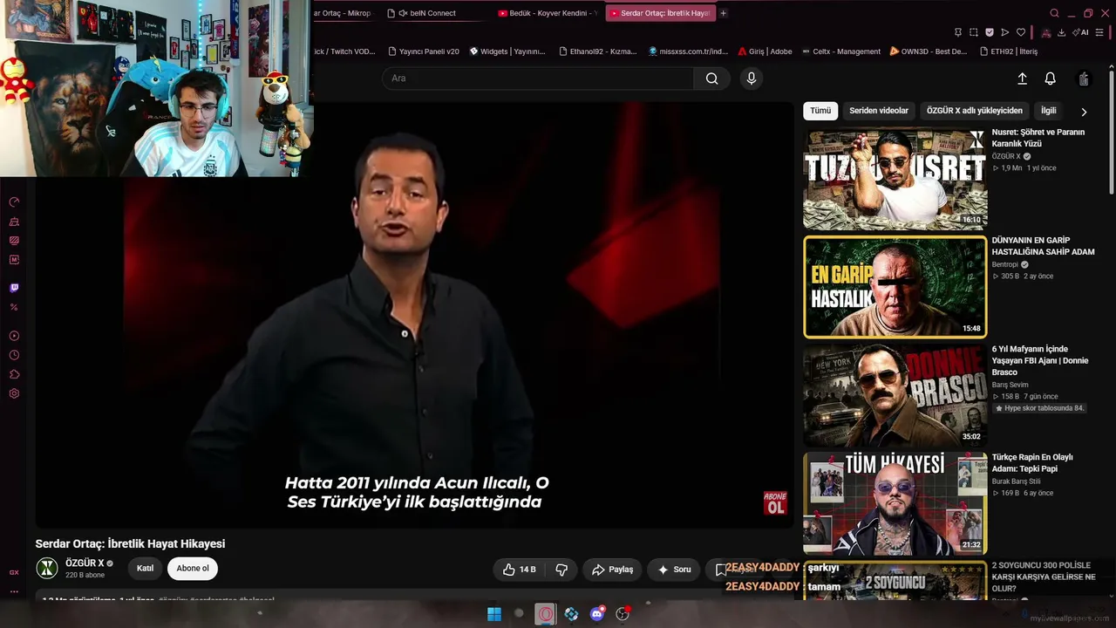The width and height of the screenshot is (1116, 628).
Task: Click the YouTube search input field
Action: [538, 78]
